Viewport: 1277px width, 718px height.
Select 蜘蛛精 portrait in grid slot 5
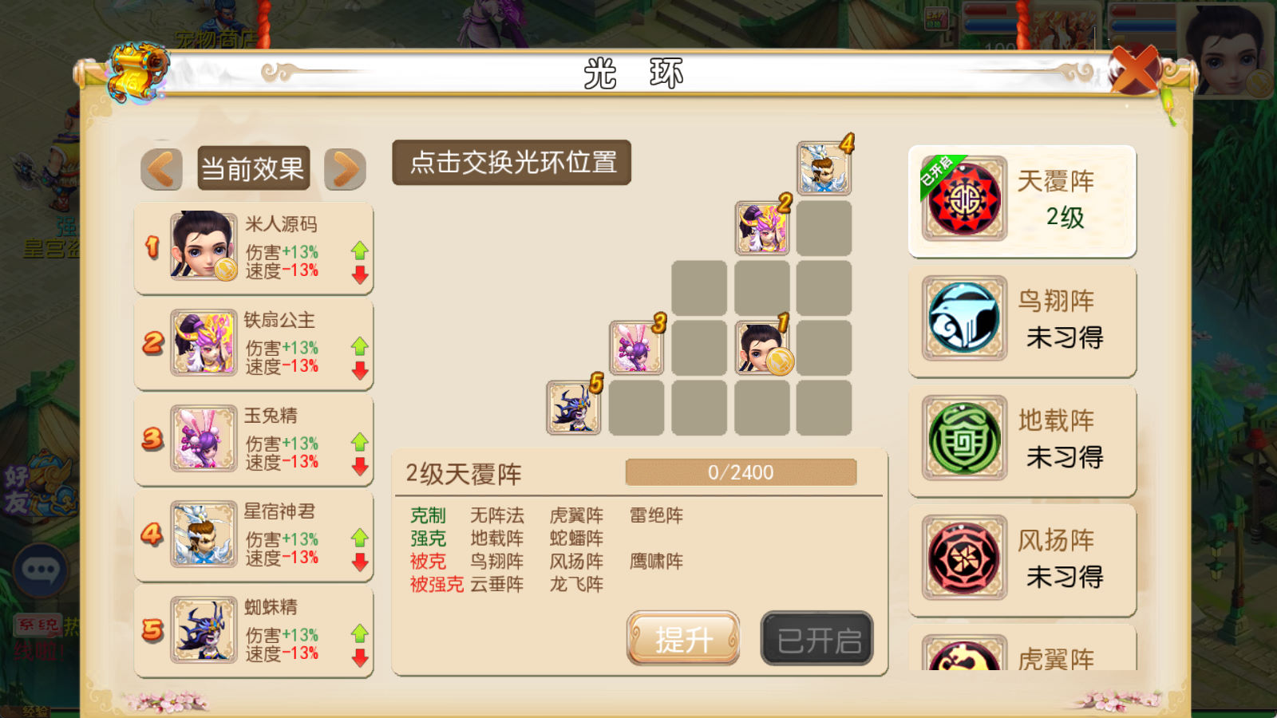[573, 407]
